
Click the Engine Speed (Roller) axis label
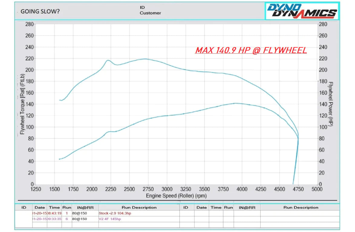pyautogui.click(x=176, y=196)
